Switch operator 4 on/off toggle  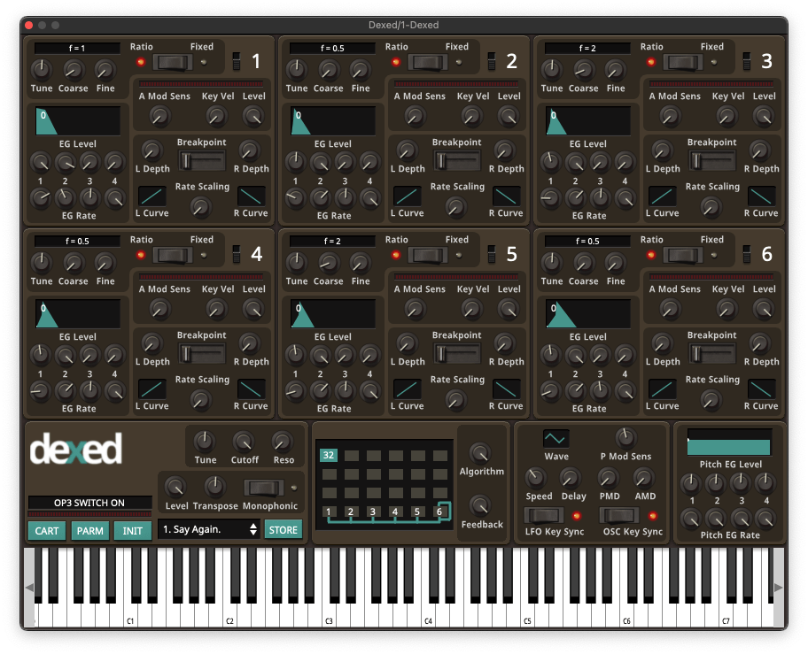click(236, 254)
